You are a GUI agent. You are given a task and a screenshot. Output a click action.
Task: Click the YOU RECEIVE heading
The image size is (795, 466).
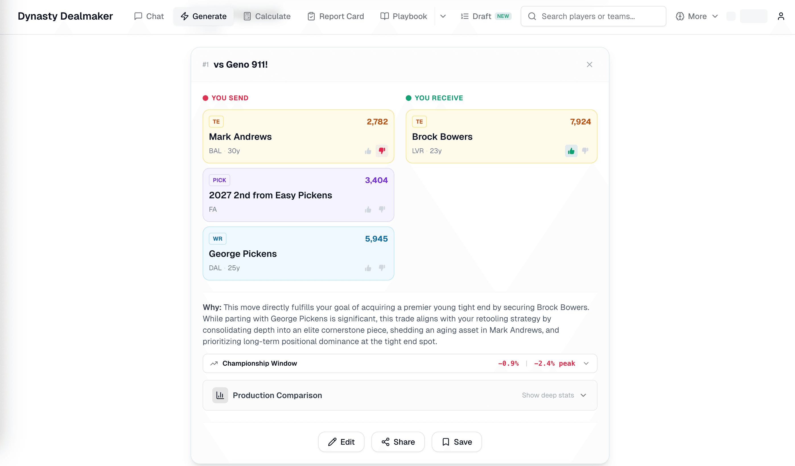point(438,98)
